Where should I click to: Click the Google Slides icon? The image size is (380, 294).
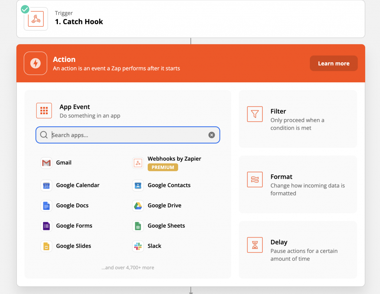point(46,246)
